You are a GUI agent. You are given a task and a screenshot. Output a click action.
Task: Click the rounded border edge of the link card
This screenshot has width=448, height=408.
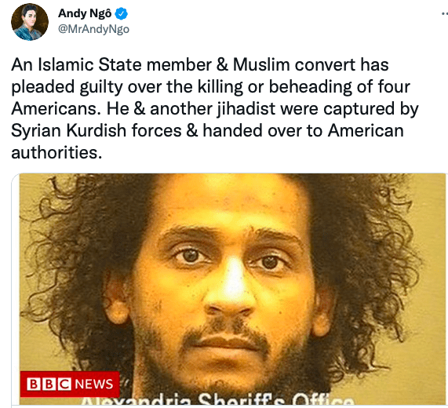click(13, 289)
